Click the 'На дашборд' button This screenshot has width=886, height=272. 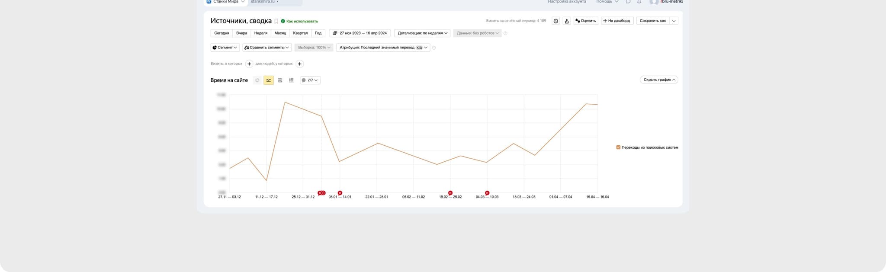[x=617, y=21]
